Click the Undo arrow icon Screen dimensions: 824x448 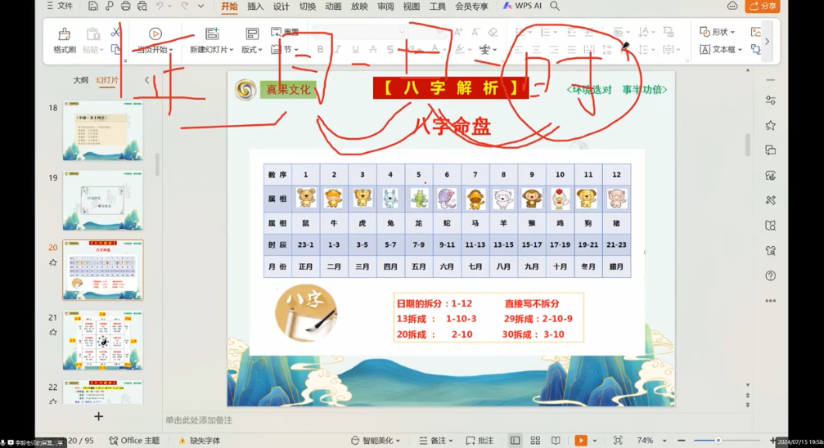160,7
